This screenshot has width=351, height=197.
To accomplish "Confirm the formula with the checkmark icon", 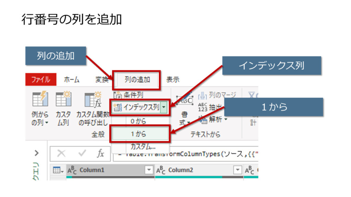I will tap(82, 154).
